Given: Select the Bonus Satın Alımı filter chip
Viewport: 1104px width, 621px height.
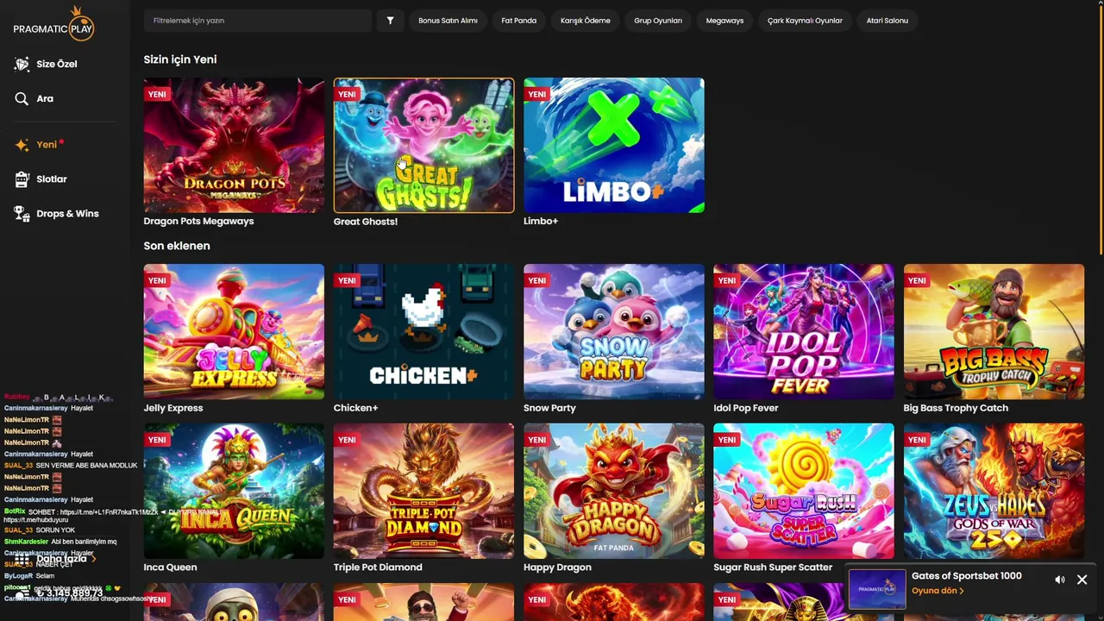Looking at the screenshot, I should (448, 21).
